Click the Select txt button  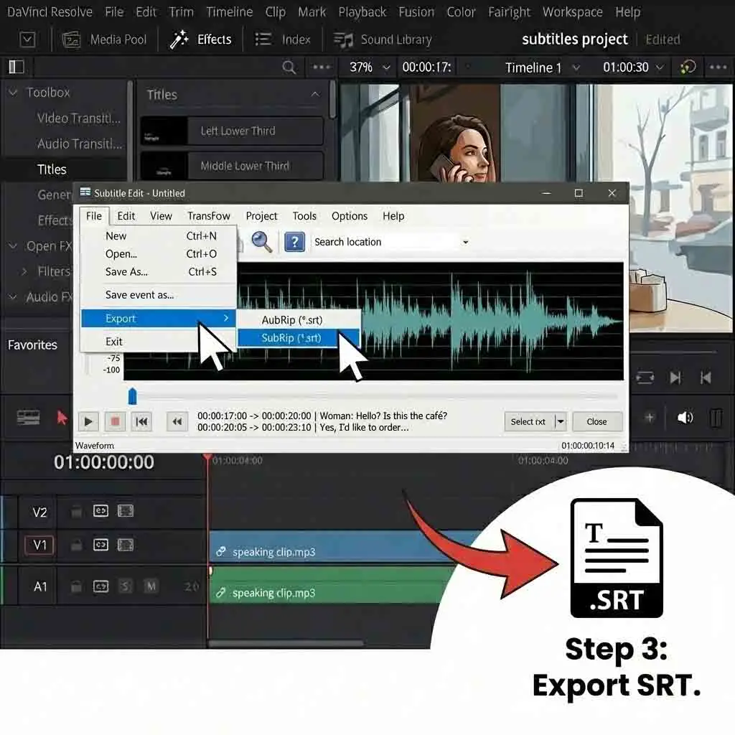(529, 421)
